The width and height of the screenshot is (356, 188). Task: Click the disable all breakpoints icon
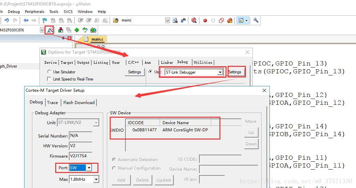pyautogui.click(x=221, y=20)
